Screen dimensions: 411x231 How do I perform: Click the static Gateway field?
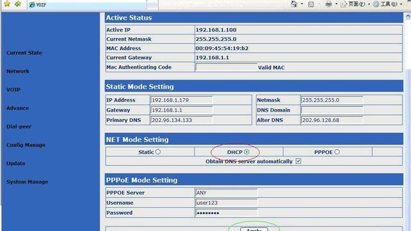click(182, 110)
